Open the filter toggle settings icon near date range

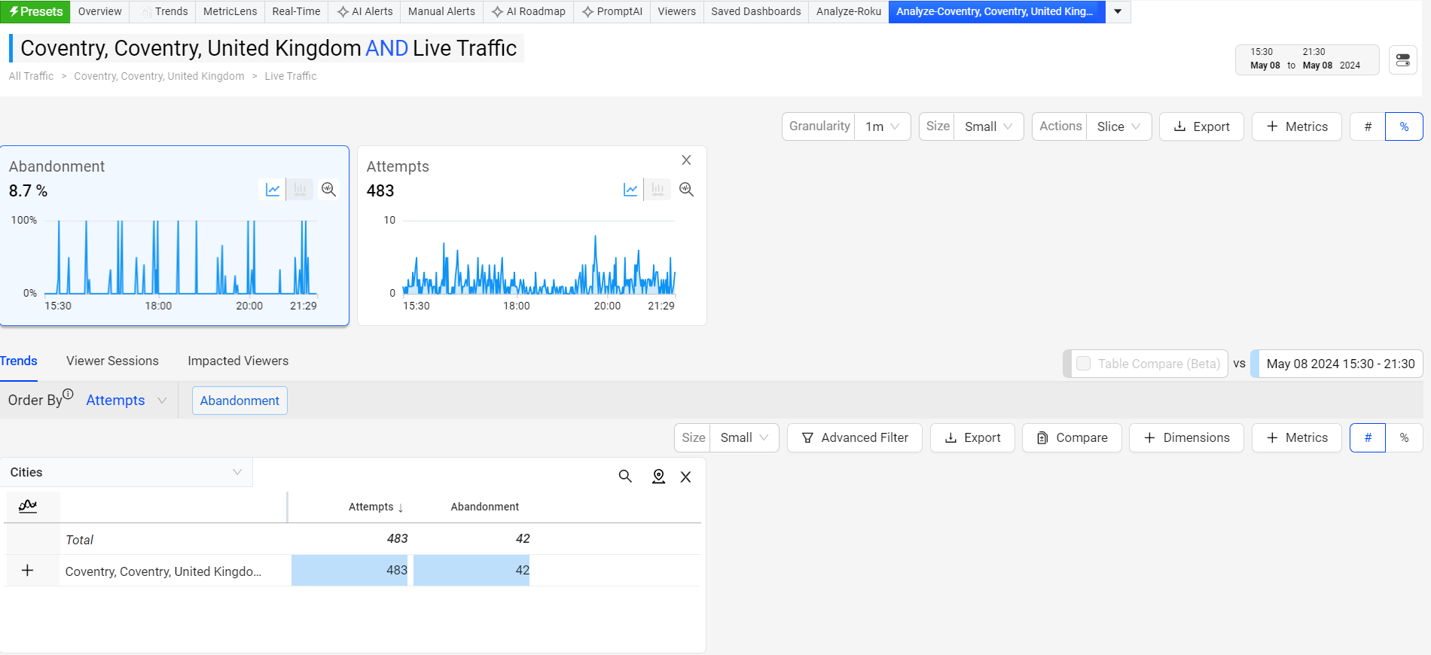[1402, 60]
